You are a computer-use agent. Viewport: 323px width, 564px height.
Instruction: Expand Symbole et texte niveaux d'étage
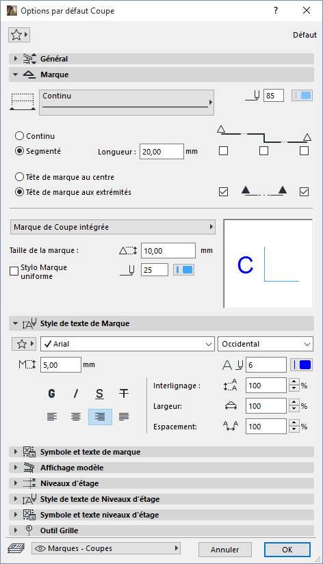point(16,515)
